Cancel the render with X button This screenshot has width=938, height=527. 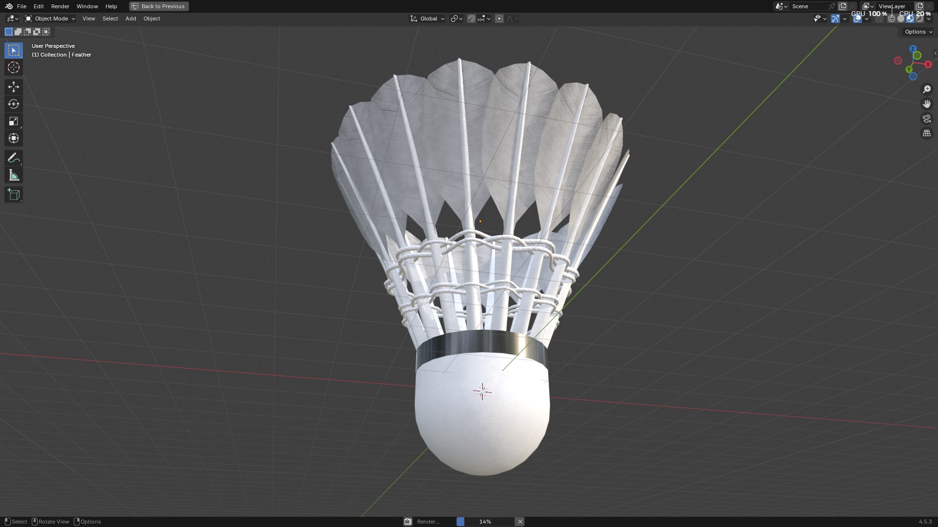pyautogui.click(x=520, y=522)
